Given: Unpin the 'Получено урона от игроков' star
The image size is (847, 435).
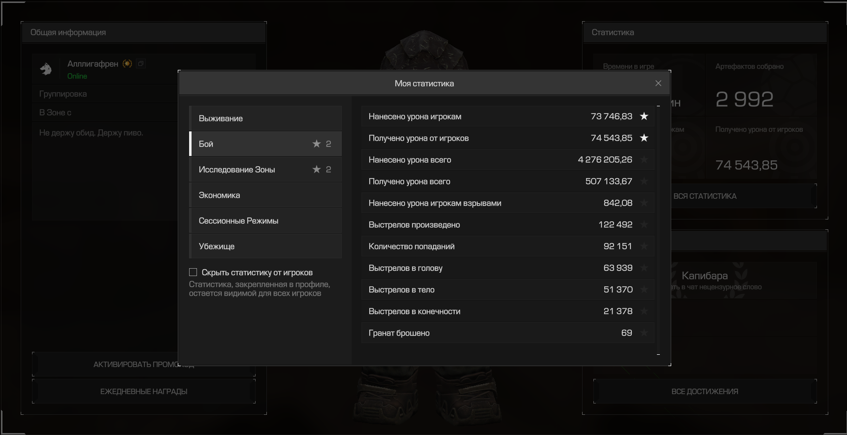Looking at the screenshot, I should (644, 138).
